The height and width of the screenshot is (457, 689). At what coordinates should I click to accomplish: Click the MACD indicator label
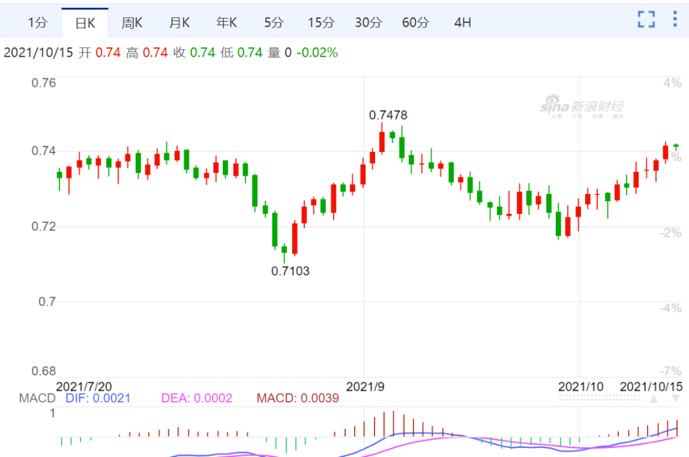coord(37,398)
